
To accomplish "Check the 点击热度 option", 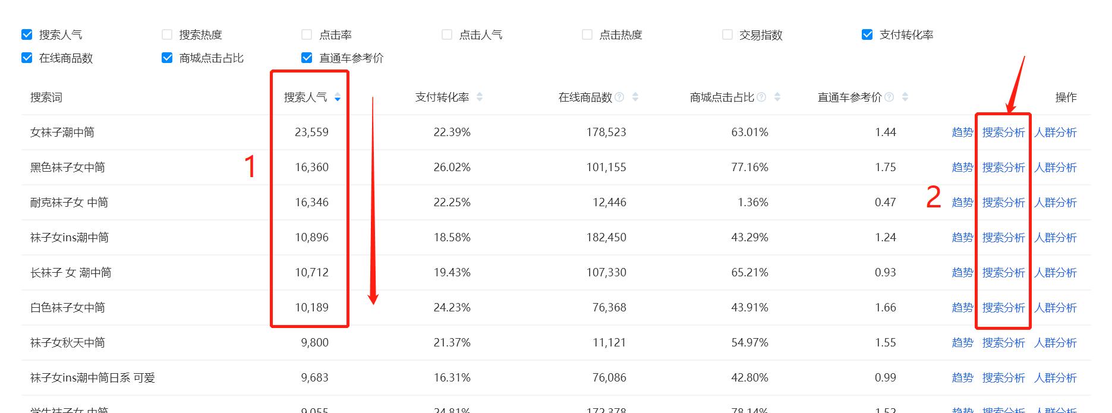I will (587, 34).
